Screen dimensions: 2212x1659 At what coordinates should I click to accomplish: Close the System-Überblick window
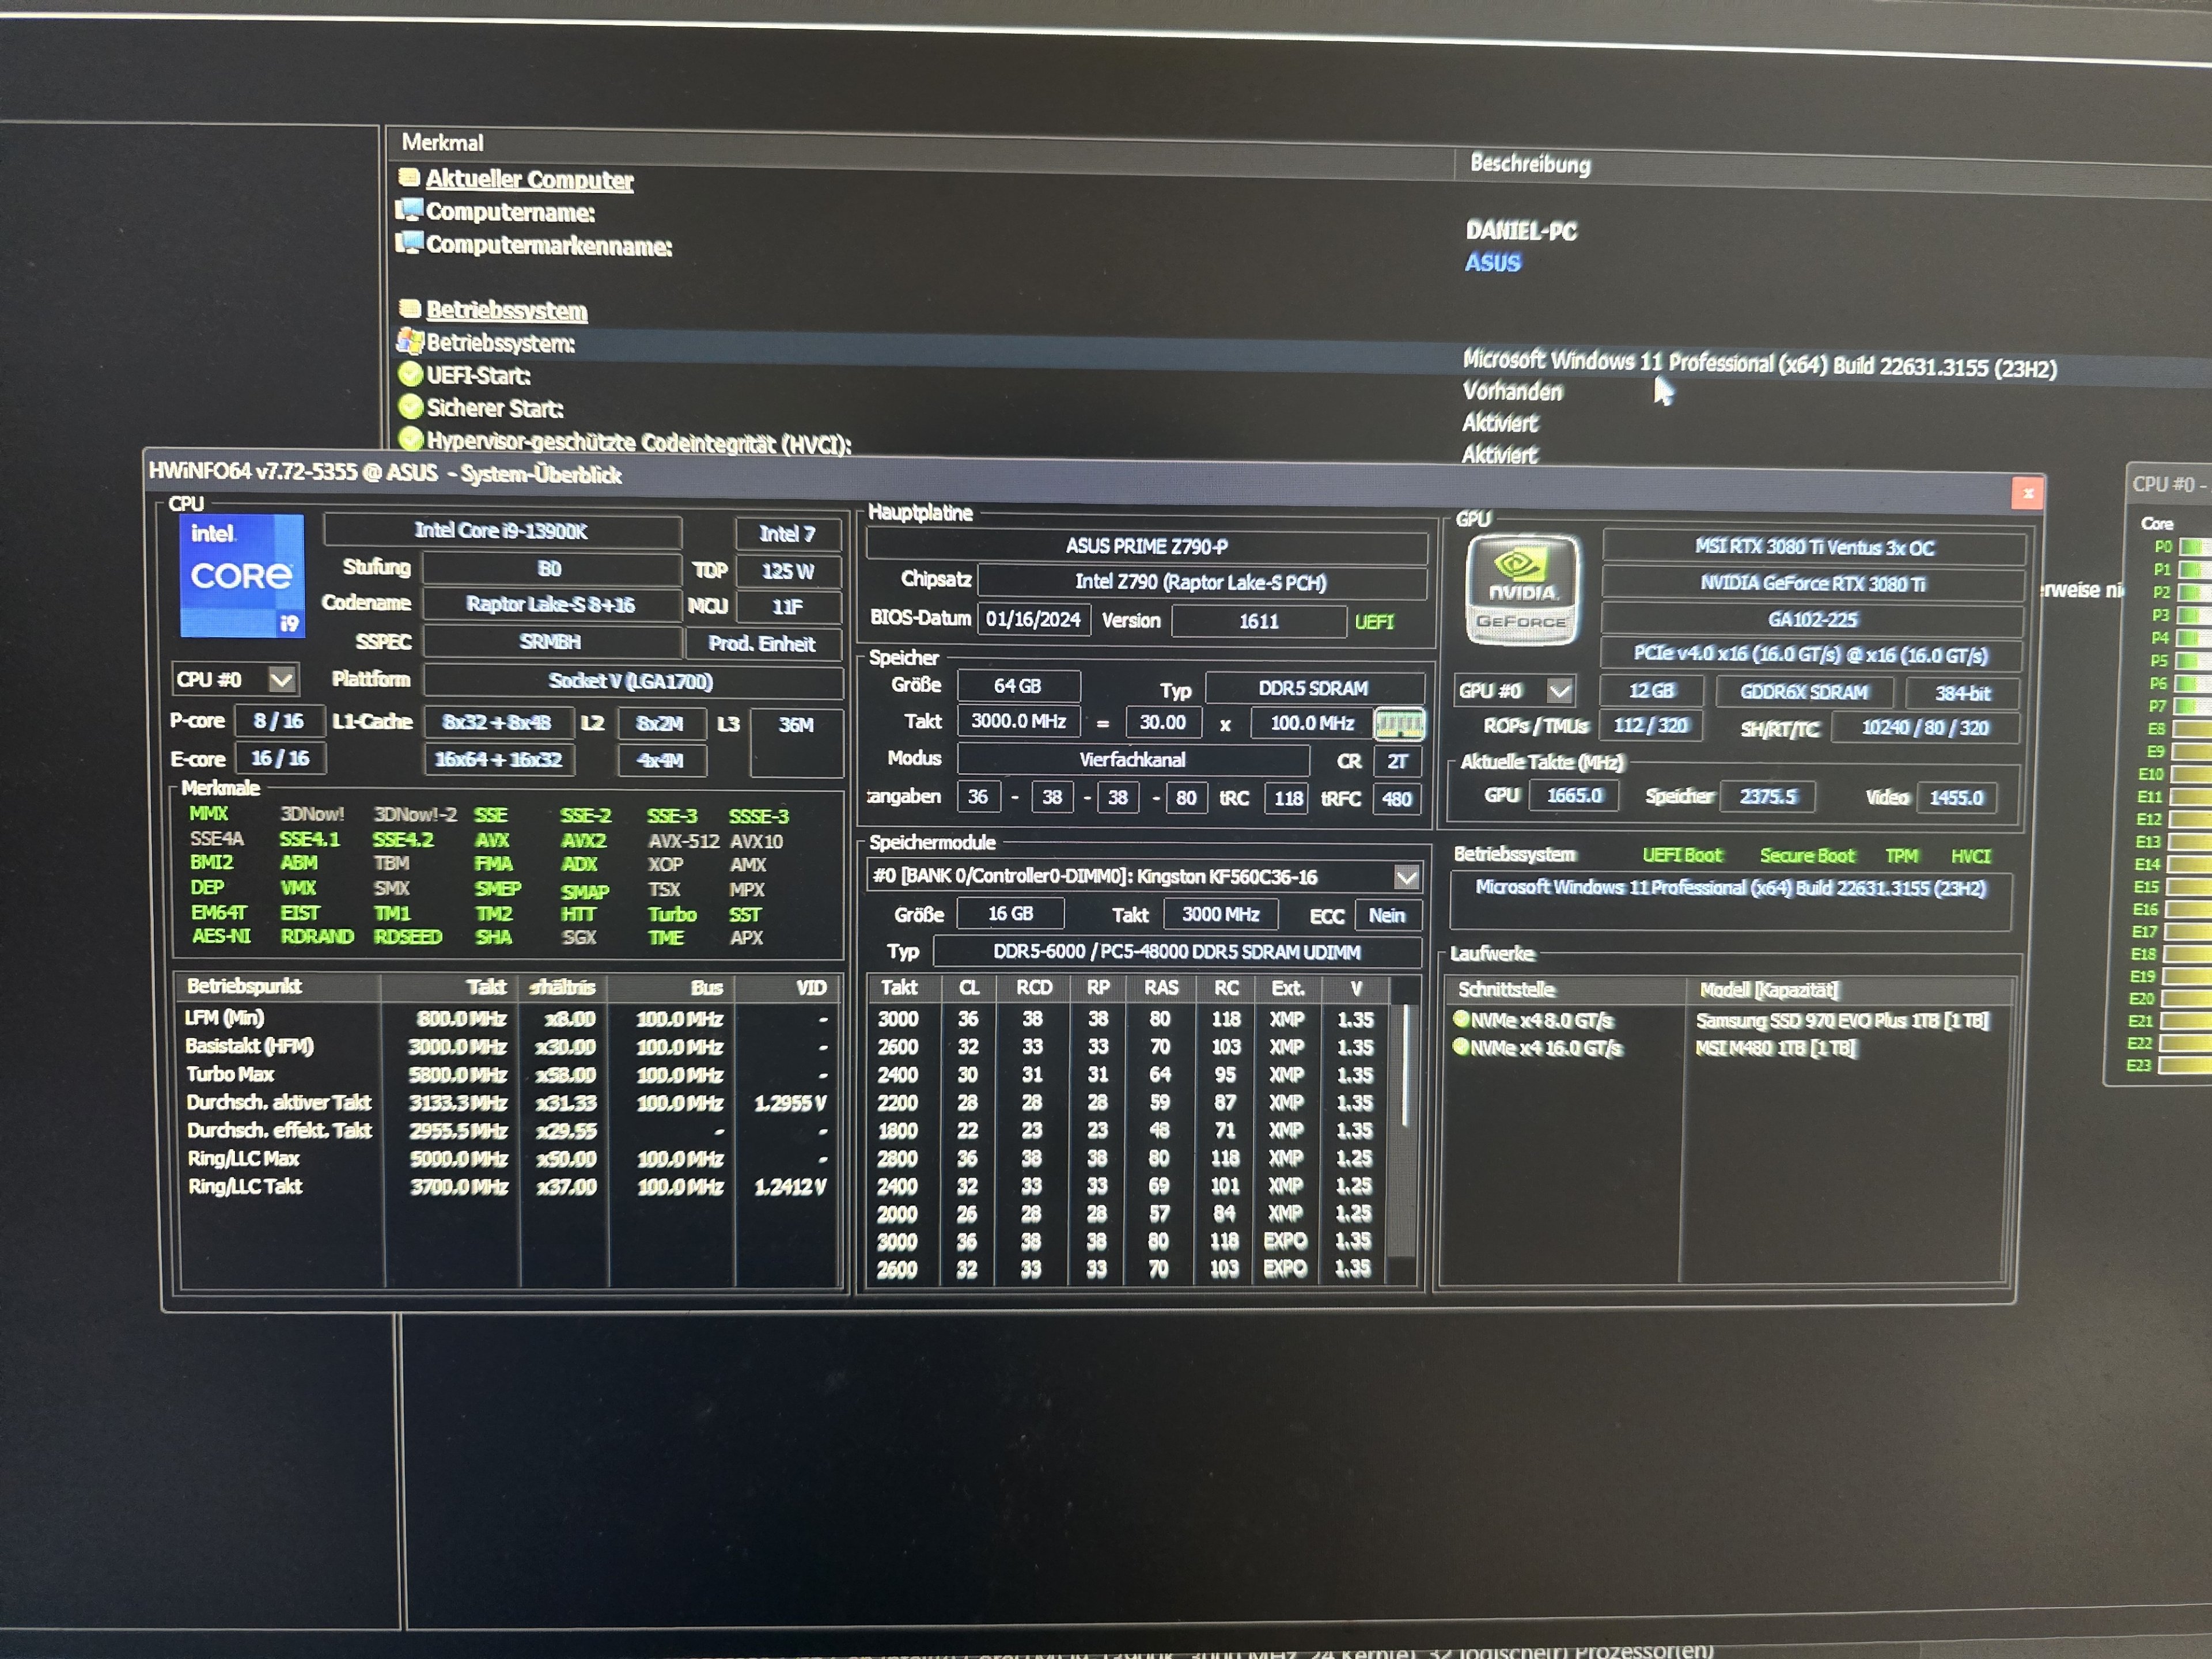(2027, 493)
